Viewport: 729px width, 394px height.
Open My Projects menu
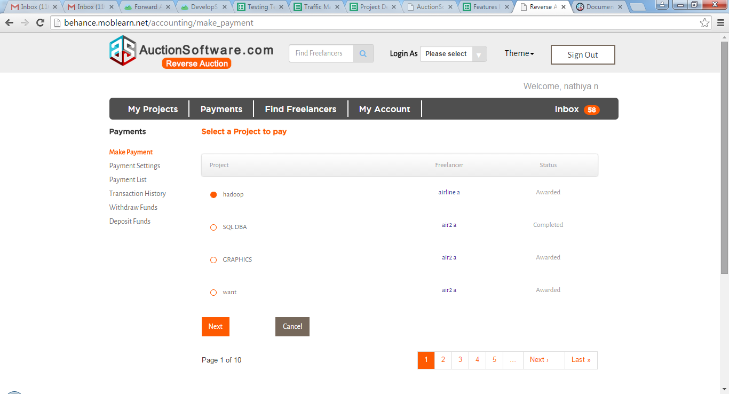pos(153,109)
